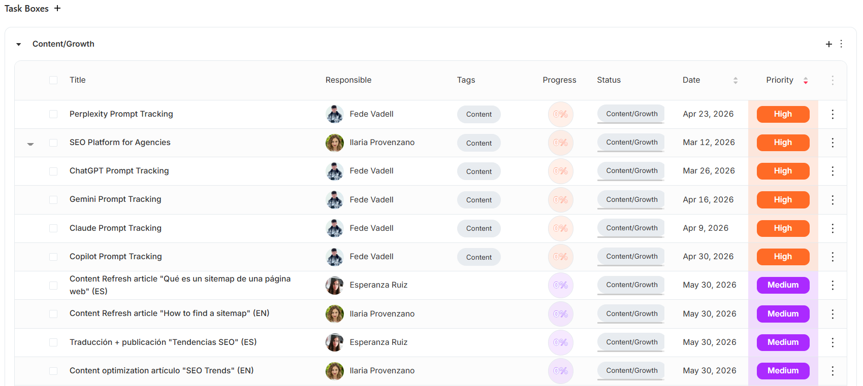This screenshot has width=863, height=386.
Task: Click Fede Vadell avatar on ChatGPT Prompt Tracking
Action: pos(334,171)
